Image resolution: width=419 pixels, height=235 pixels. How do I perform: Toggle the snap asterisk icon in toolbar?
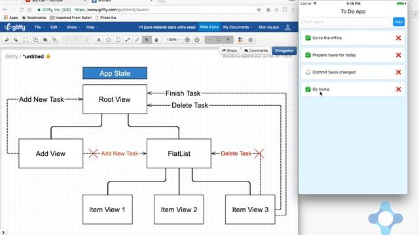click(228, 40)
